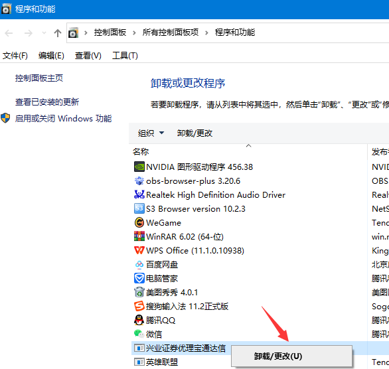Open the 编辑(E) menu
The width and height of the screenshot is (389, 369).
coord(51,56)
